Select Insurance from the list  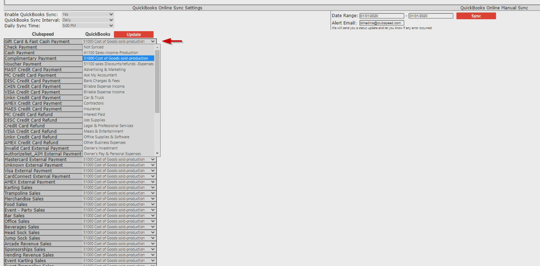click(119, 109)
